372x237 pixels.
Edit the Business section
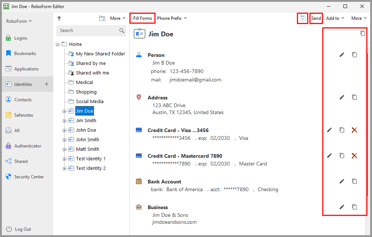pyautogui.click(x=342, y=207)
